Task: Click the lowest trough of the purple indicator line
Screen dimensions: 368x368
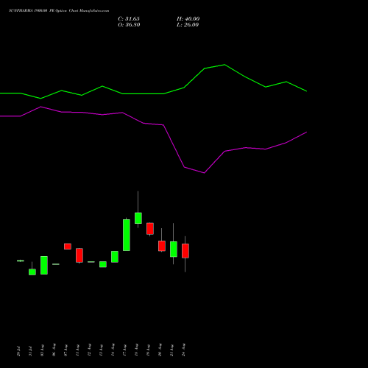Action: click(x=204, y=173)
